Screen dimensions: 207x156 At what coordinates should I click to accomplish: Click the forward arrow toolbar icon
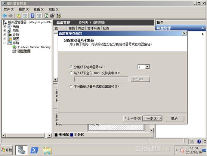[x=10, y=16]
